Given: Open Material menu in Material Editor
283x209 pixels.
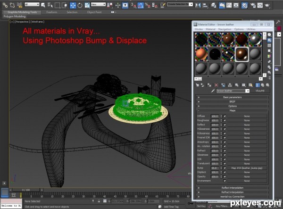Looking at the screenshot, I should [x=210, y=29].
